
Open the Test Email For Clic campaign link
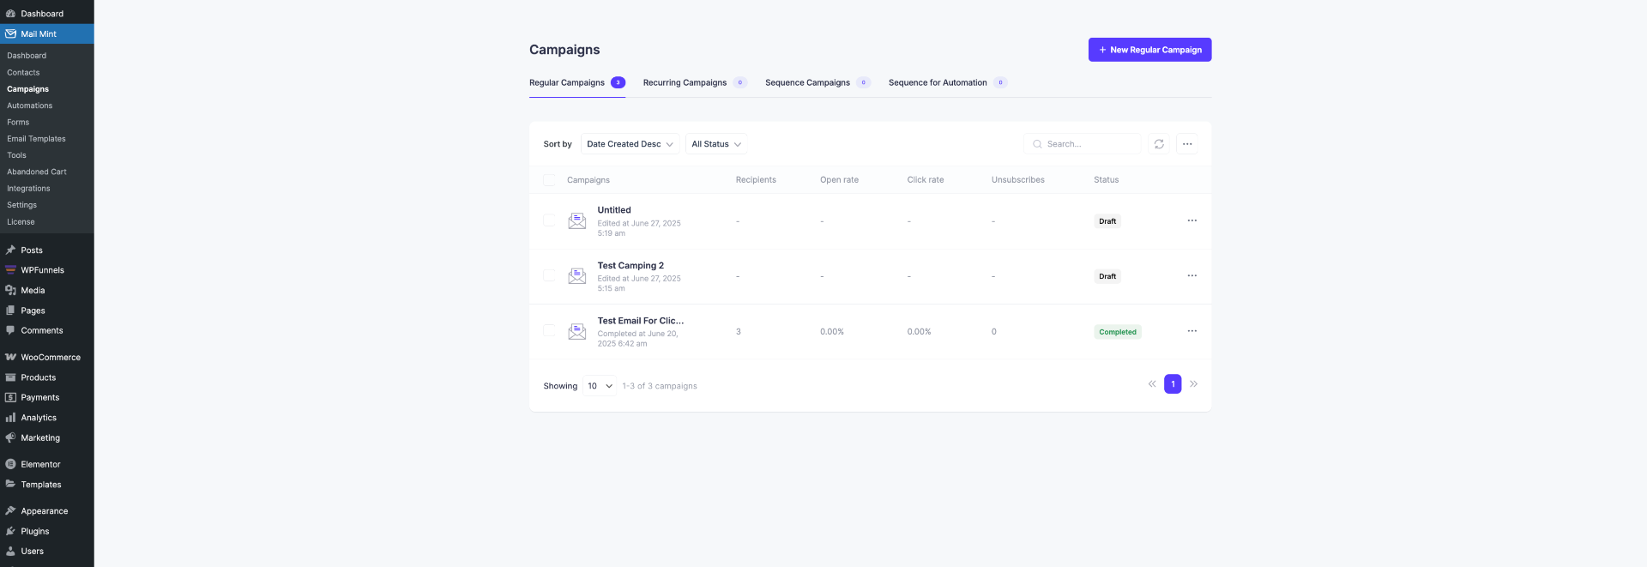pos(641,321)
